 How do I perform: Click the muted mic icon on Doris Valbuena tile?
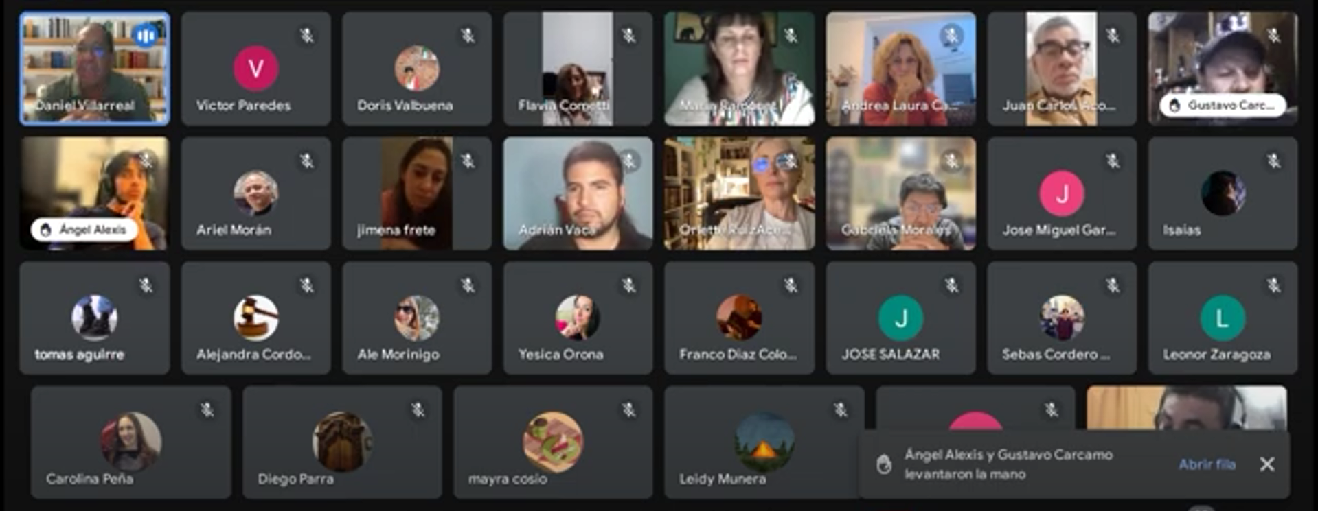[468, 36]
